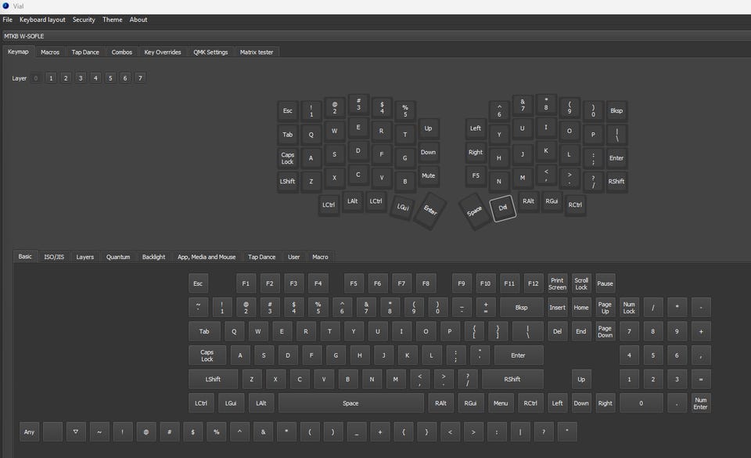Open the MTKB W-SOFLE device dropdown
This screenshot has width=751, height=458.
[x=375, y=36]
